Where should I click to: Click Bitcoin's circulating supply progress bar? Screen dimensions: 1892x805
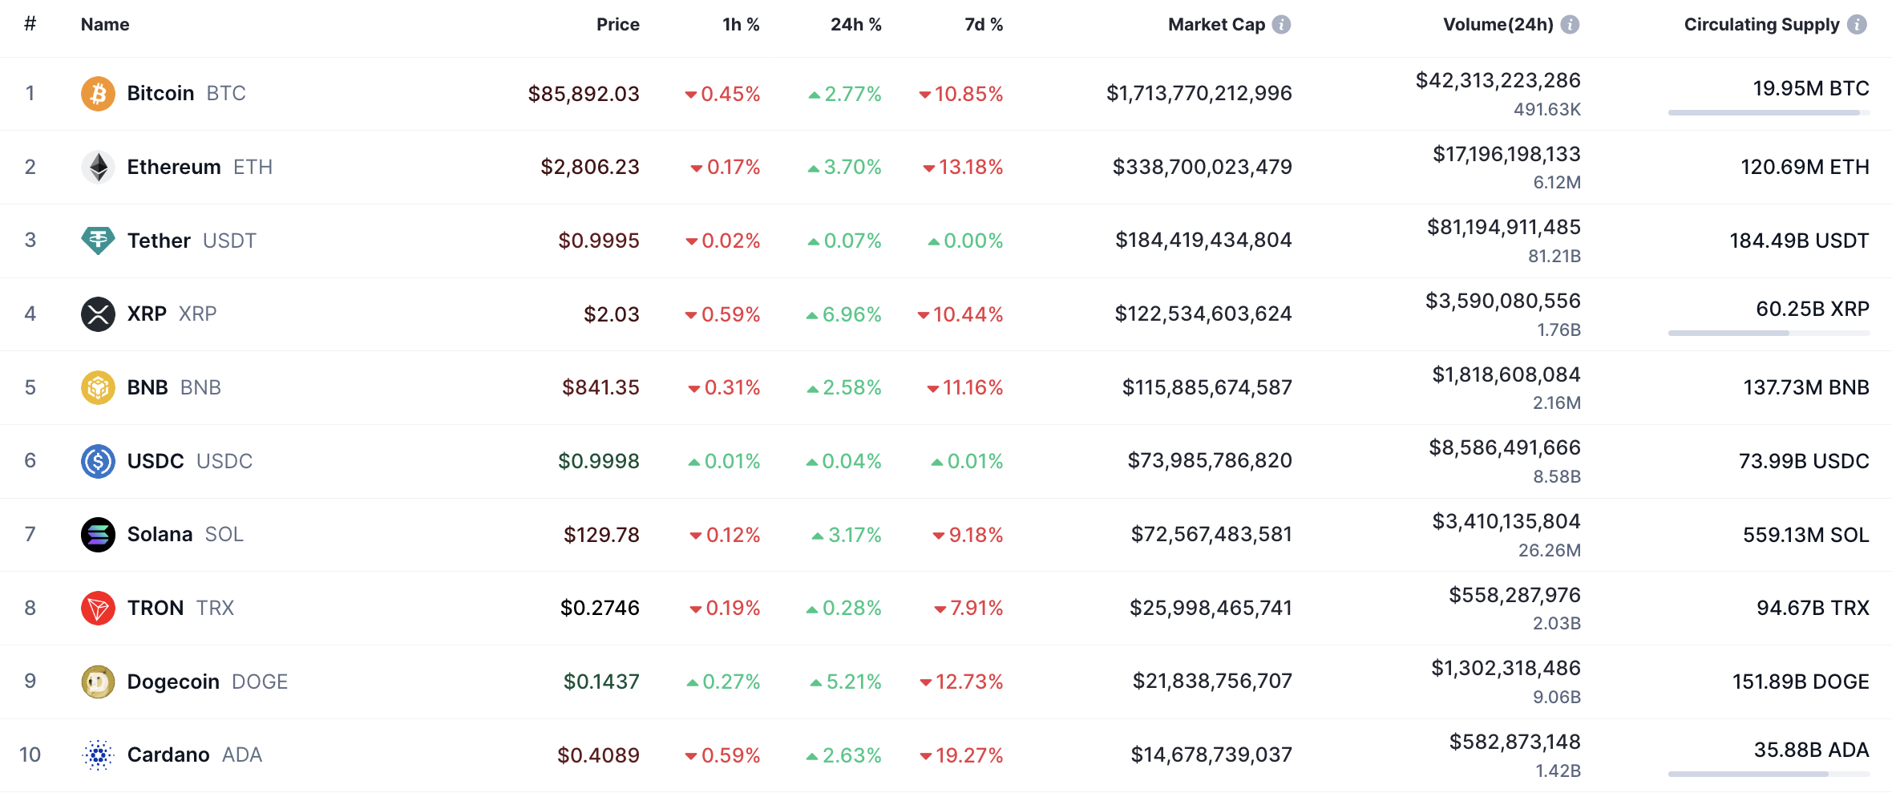pyautogui.click(x=1769, y=113)
